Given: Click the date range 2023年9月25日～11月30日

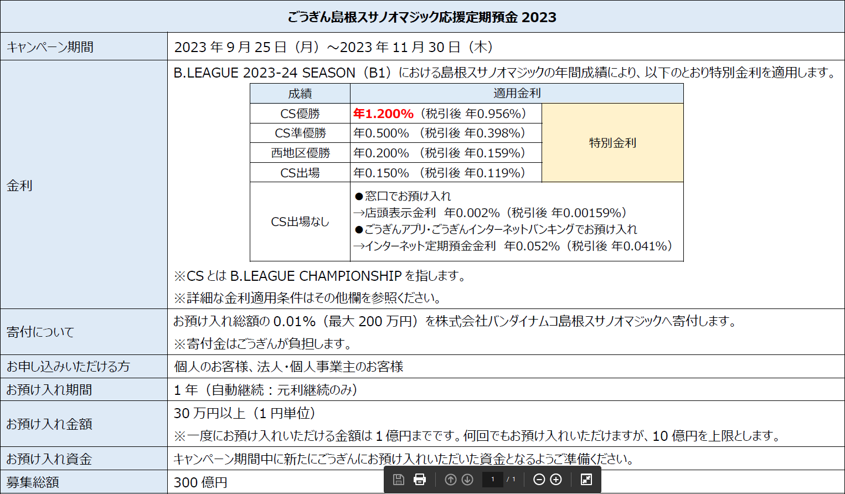Looking at the screenshot, I should coord(333,47).
